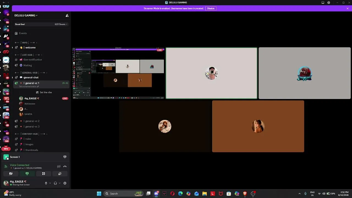352x198 pixels.
Task: Open the server with M logo in sidebar
Action: click(x=6, y=36)
